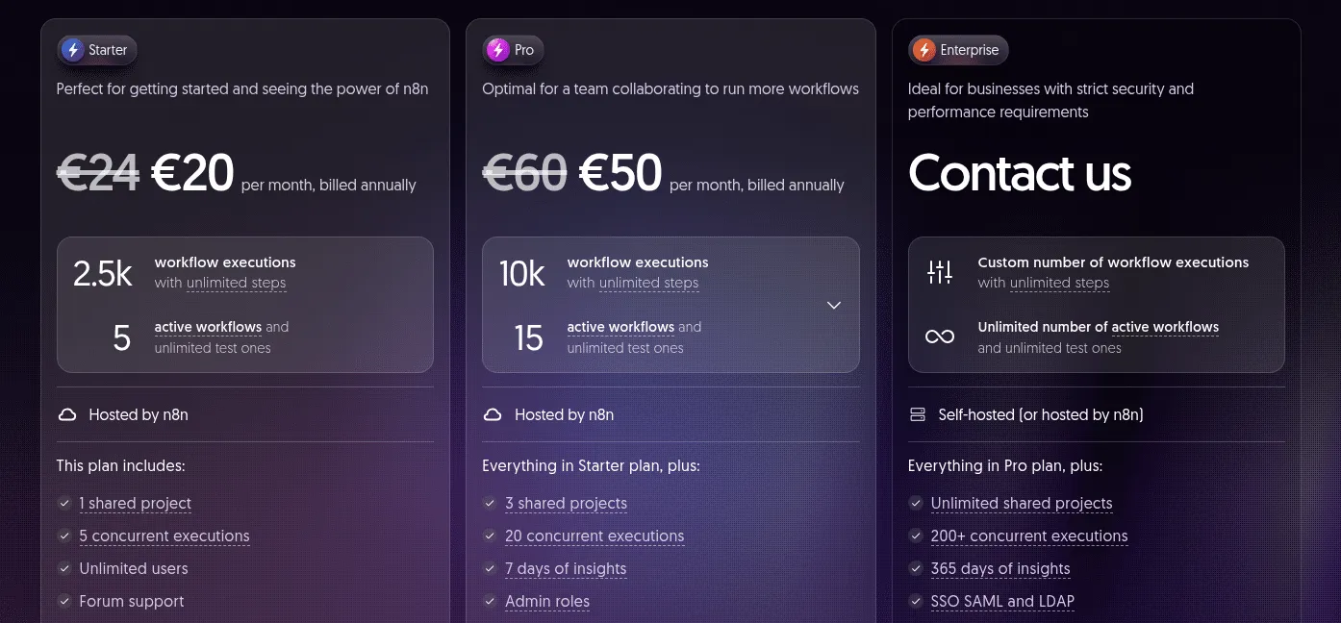The width and height of the screenshot is (1341, 623).
Task: Expand the Pro plan executions dropdown chevron
Action: point(834,305)
